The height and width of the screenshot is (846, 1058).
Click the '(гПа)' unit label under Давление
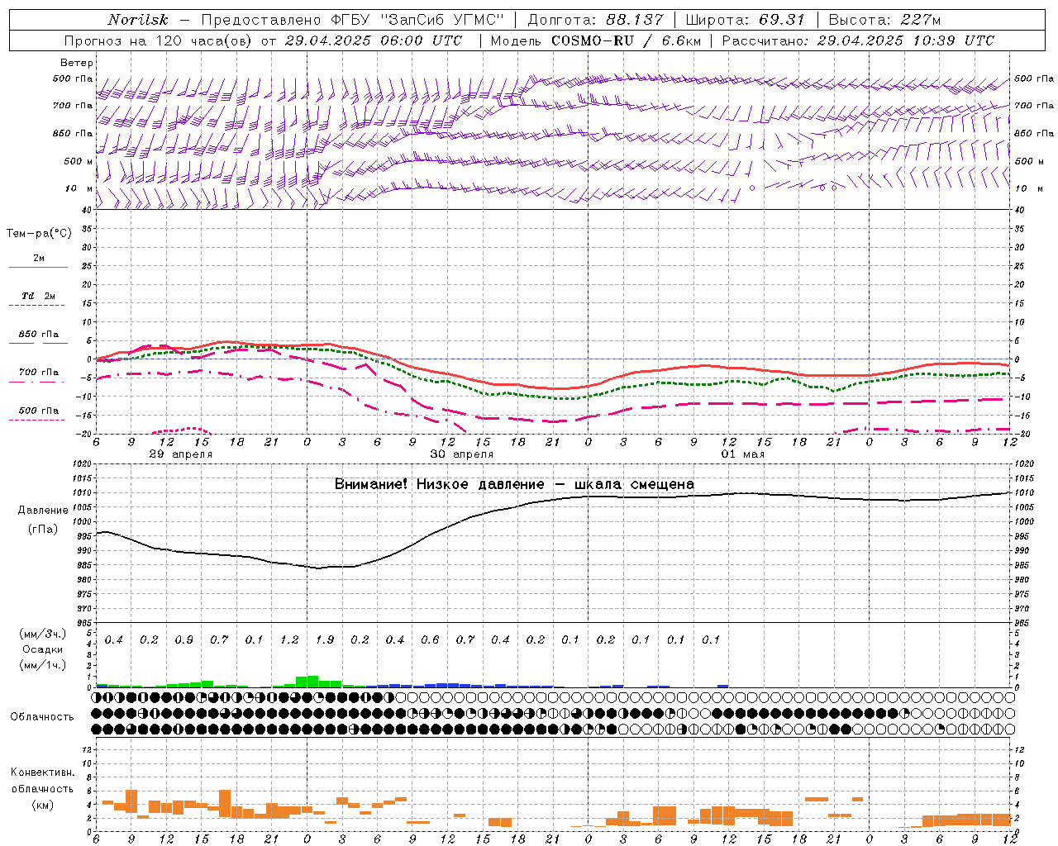43,530
